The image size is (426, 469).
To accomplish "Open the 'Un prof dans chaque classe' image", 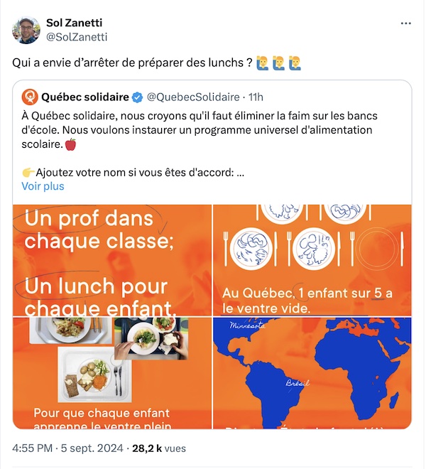I will (x=111, y=260).
